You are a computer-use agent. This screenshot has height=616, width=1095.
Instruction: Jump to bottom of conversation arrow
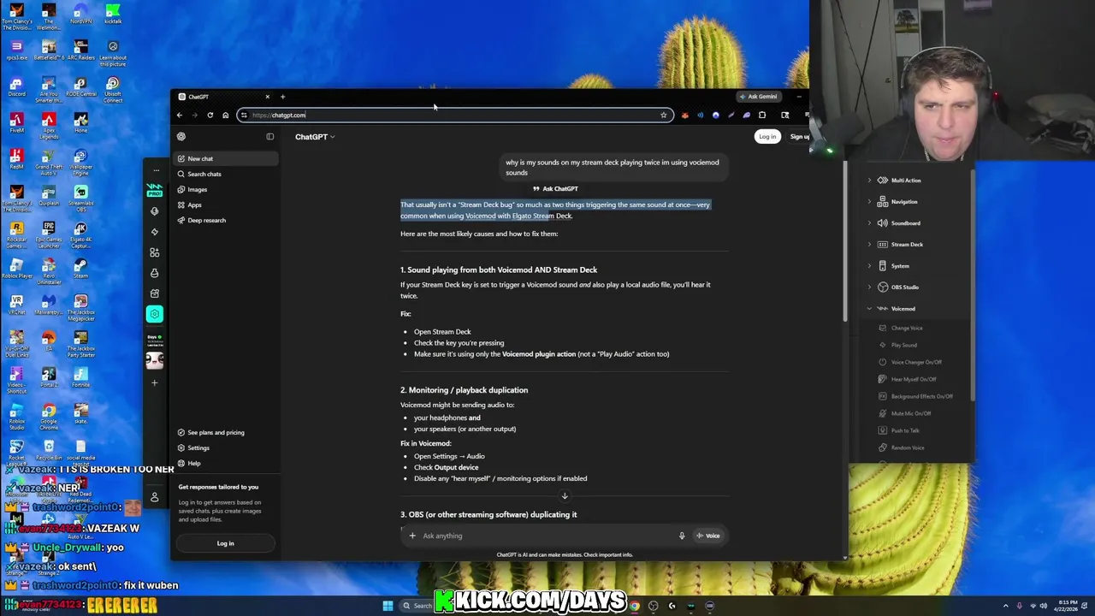pyautogui.click(x=565, y=495)
